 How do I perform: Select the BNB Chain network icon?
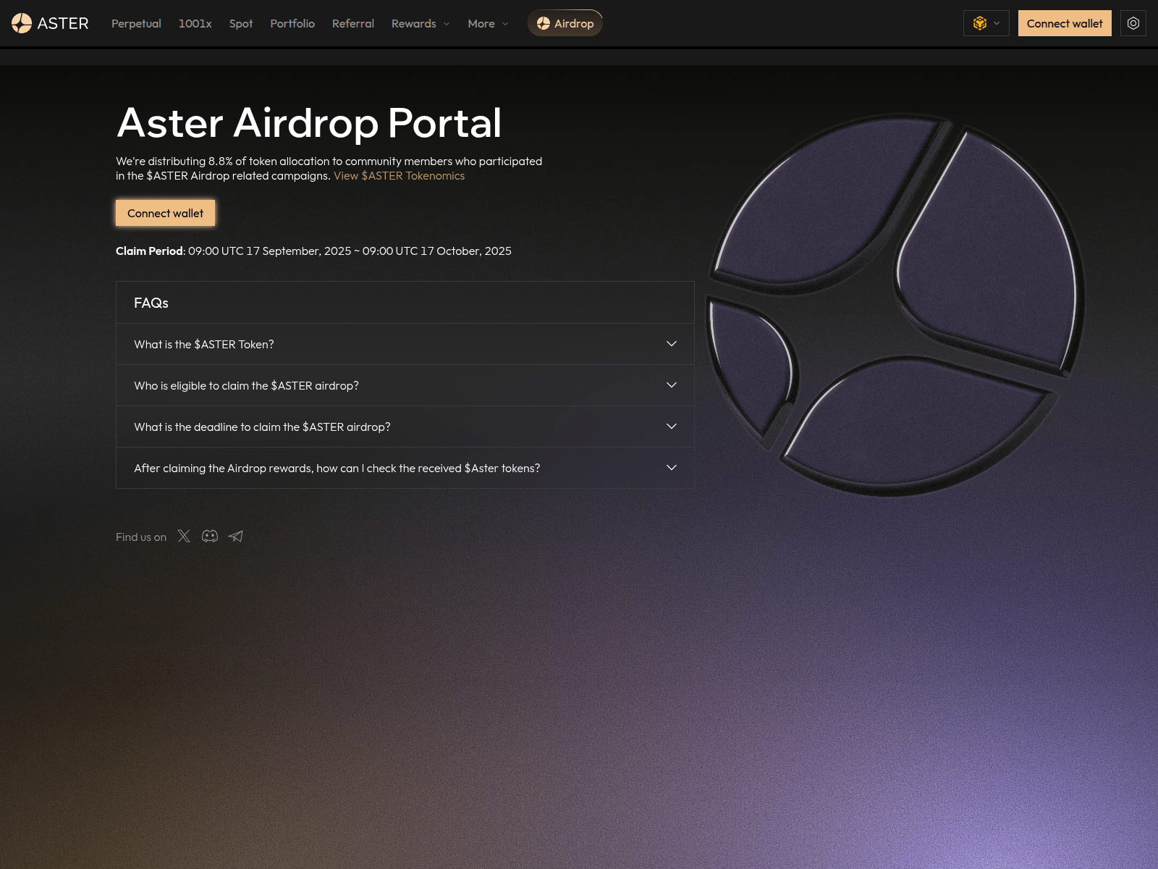click(x=980, y=22)
